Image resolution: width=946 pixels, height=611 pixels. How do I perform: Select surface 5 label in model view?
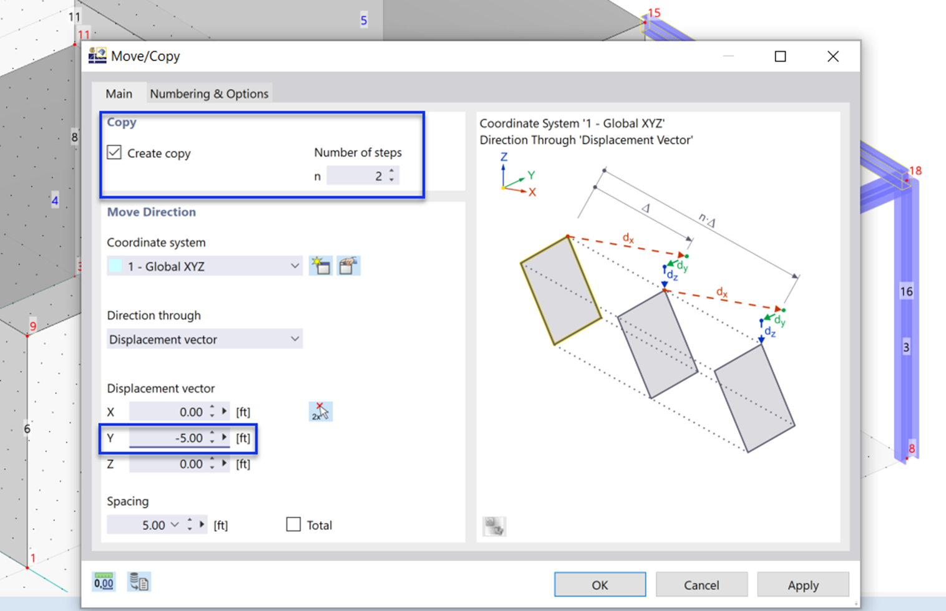[364, 21]
